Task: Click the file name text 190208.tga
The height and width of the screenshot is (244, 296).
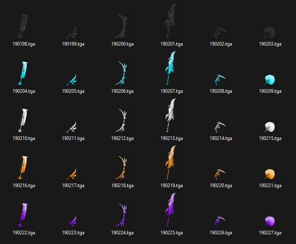Action: [x=221, y=91]
